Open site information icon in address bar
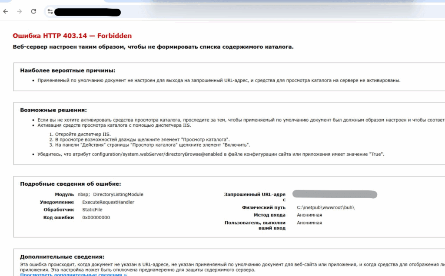The width and height of the screenshot is (445, 276). tap(50, 12)
